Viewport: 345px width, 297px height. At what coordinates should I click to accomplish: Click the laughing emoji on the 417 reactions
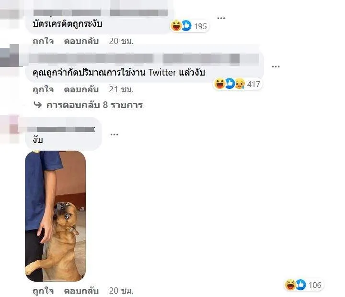219,84
